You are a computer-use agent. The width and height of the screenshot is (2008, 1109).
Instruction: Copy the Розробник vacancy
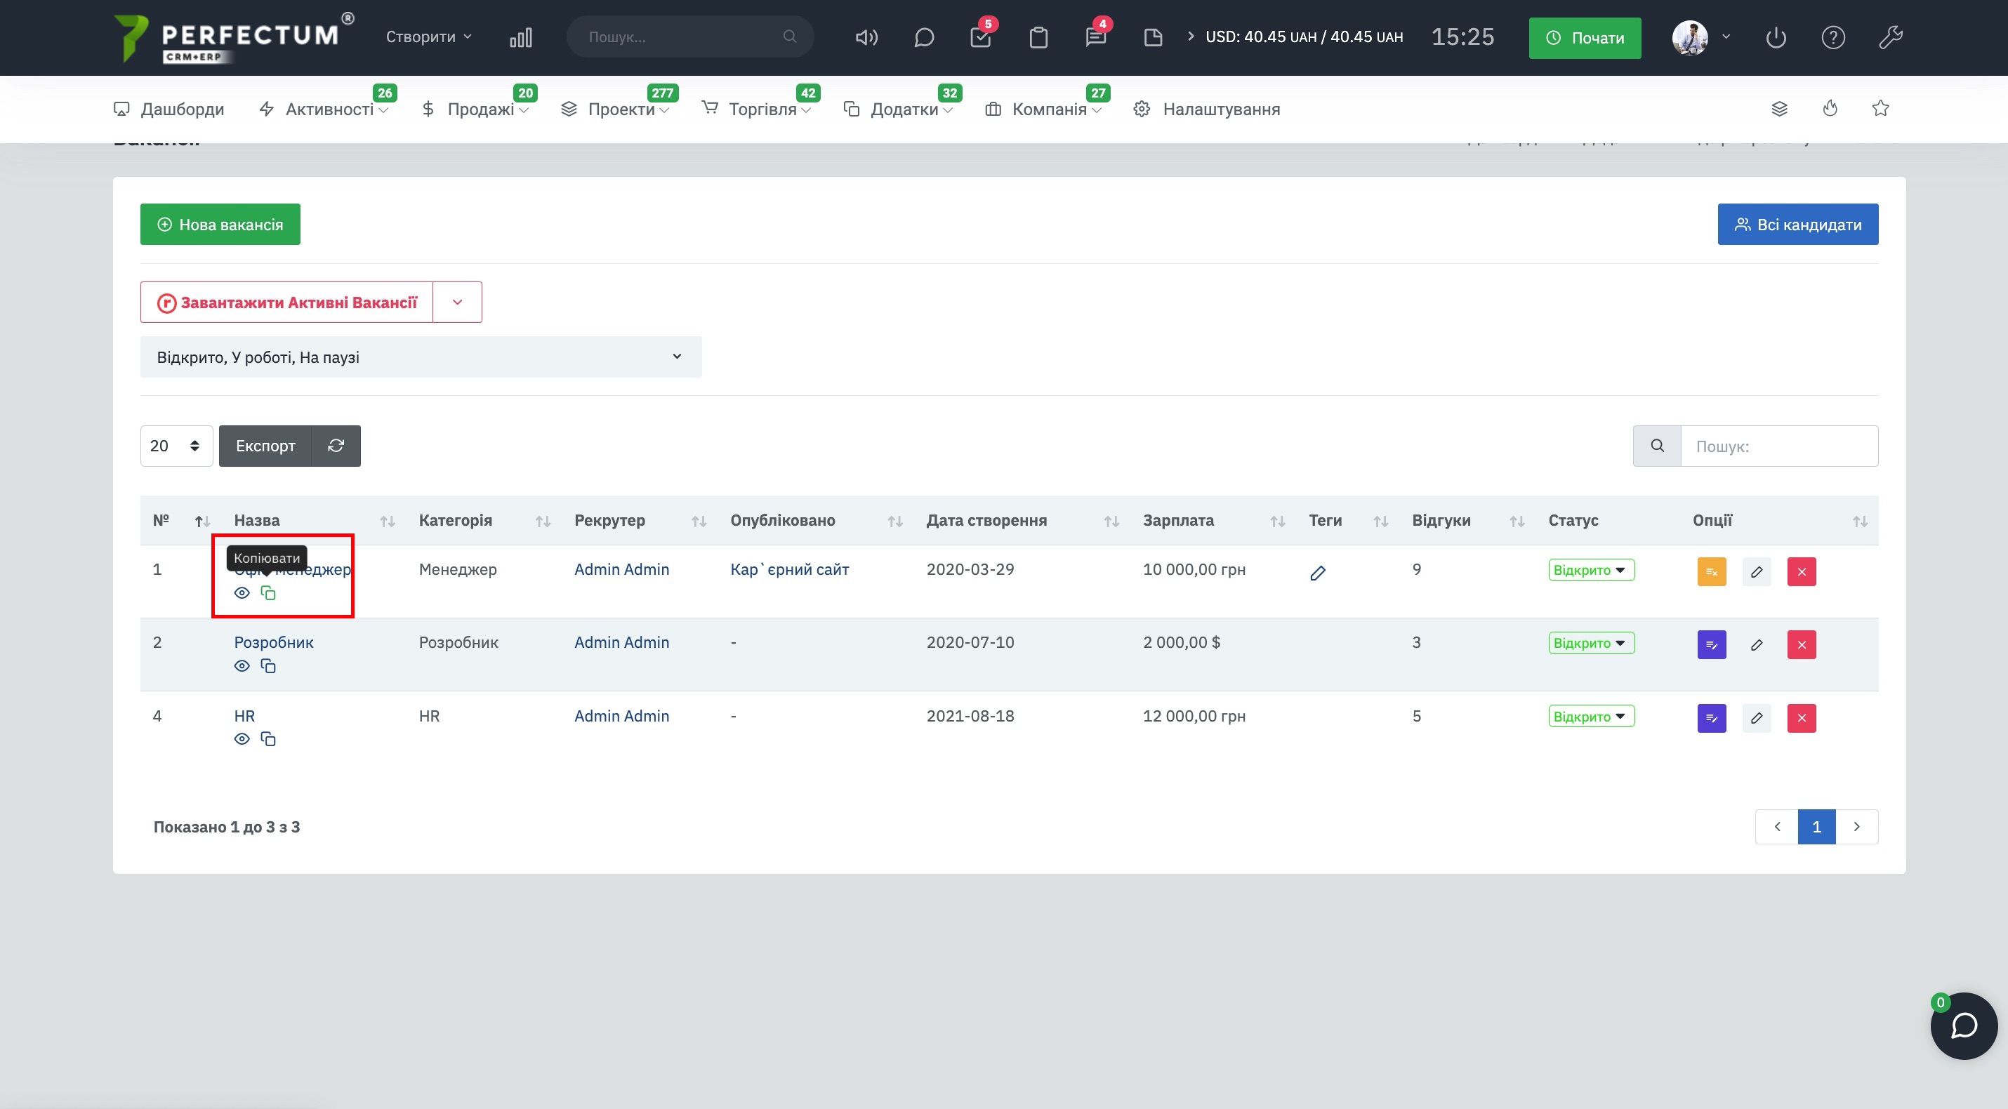click(x=268, y=666)
